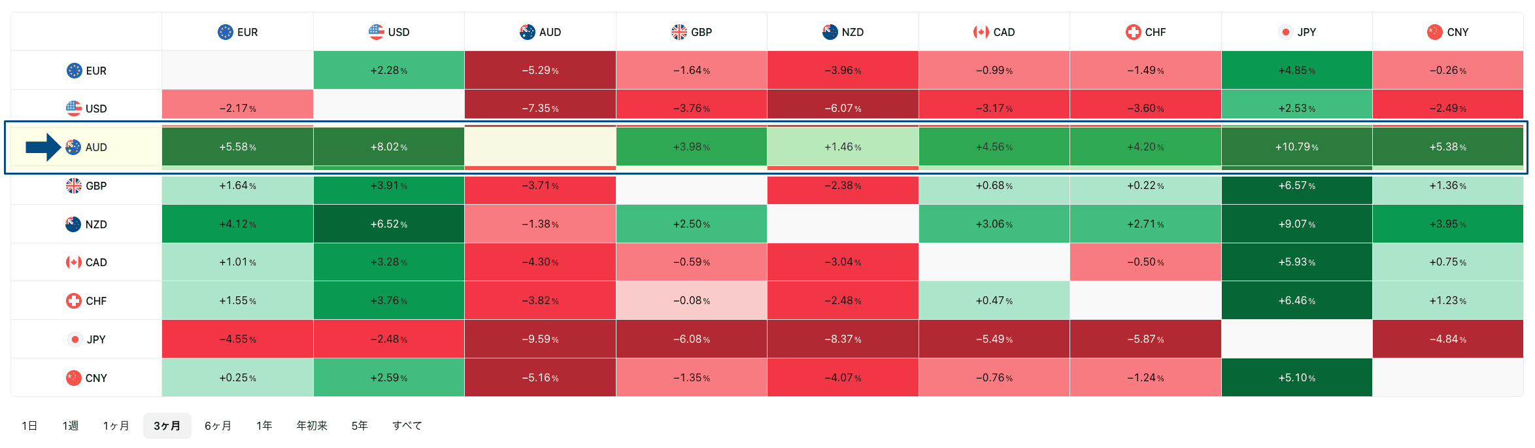Click the NZD flag icon in row header
The image size is (1535, 448).
click(73, 224)
